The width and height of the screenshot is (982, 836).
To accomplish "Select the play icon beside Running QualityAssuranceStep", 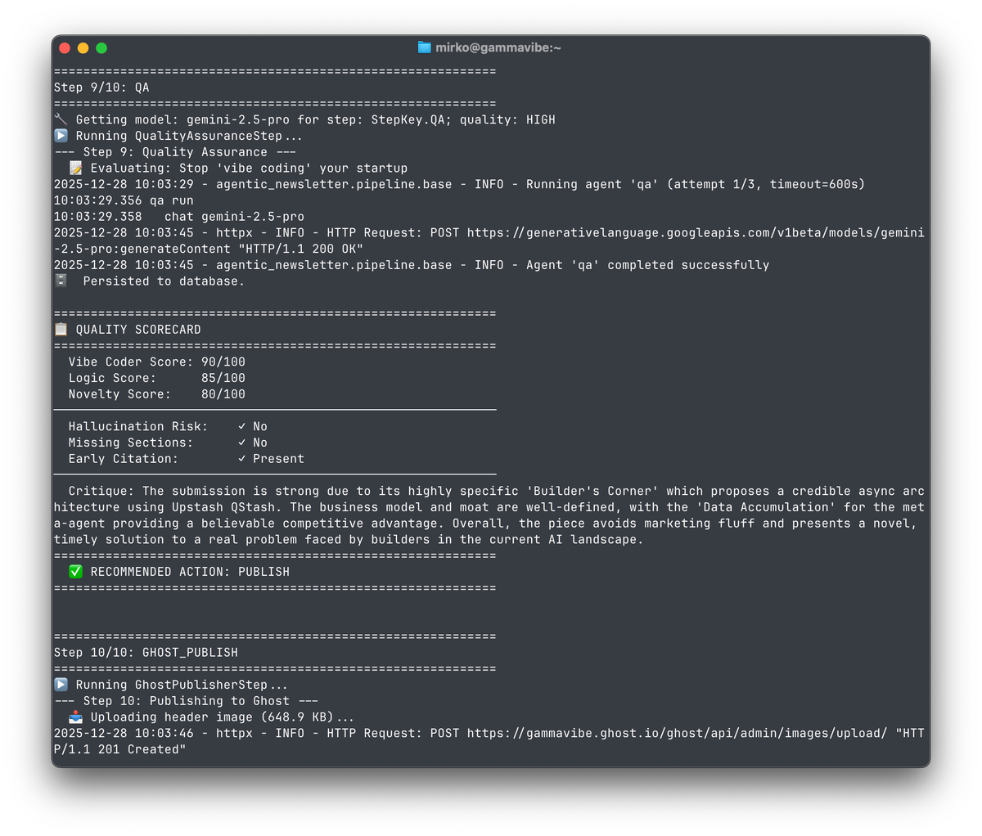I will [60, 135].
